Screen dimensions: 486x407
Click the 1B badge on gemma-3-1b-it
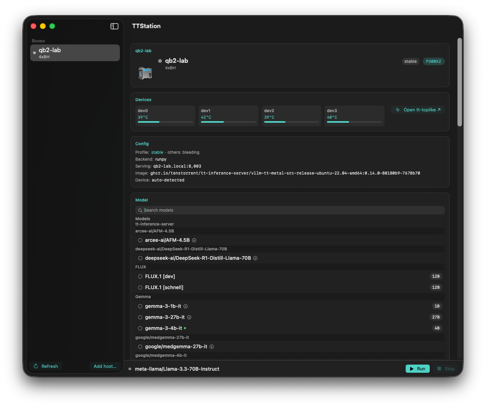pos(437,306)
